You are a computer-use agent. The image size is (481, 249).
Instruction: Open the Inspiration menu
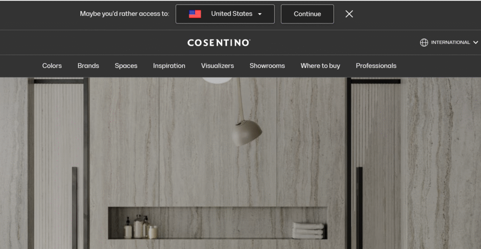pyautogui.click(x=169, y=66)
